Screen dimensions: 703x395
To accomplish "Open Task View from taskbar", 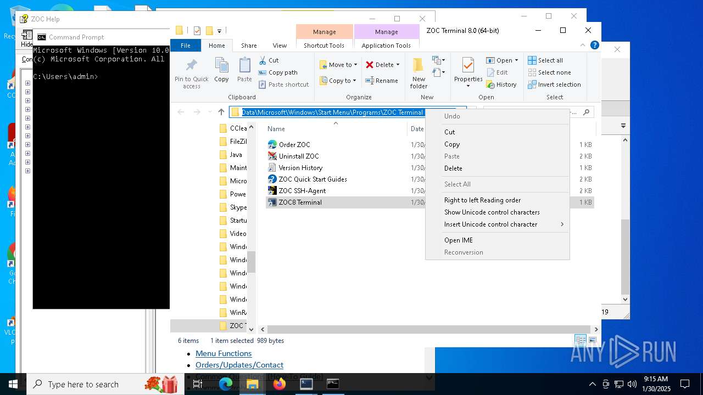I will [198, 384].
